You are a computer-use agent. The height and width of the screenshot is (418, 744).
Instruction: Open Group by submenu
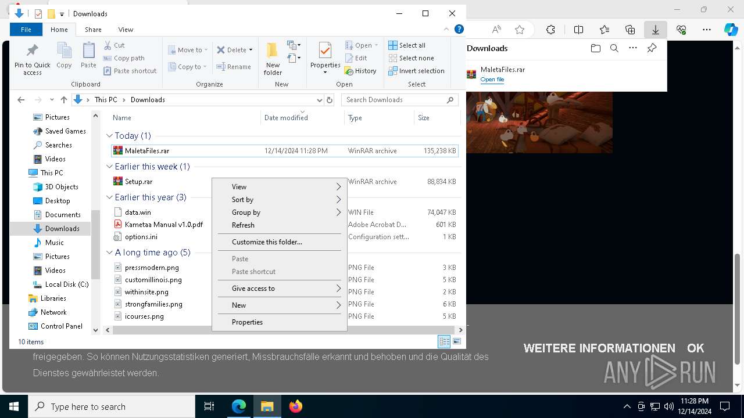coord(280,212)
